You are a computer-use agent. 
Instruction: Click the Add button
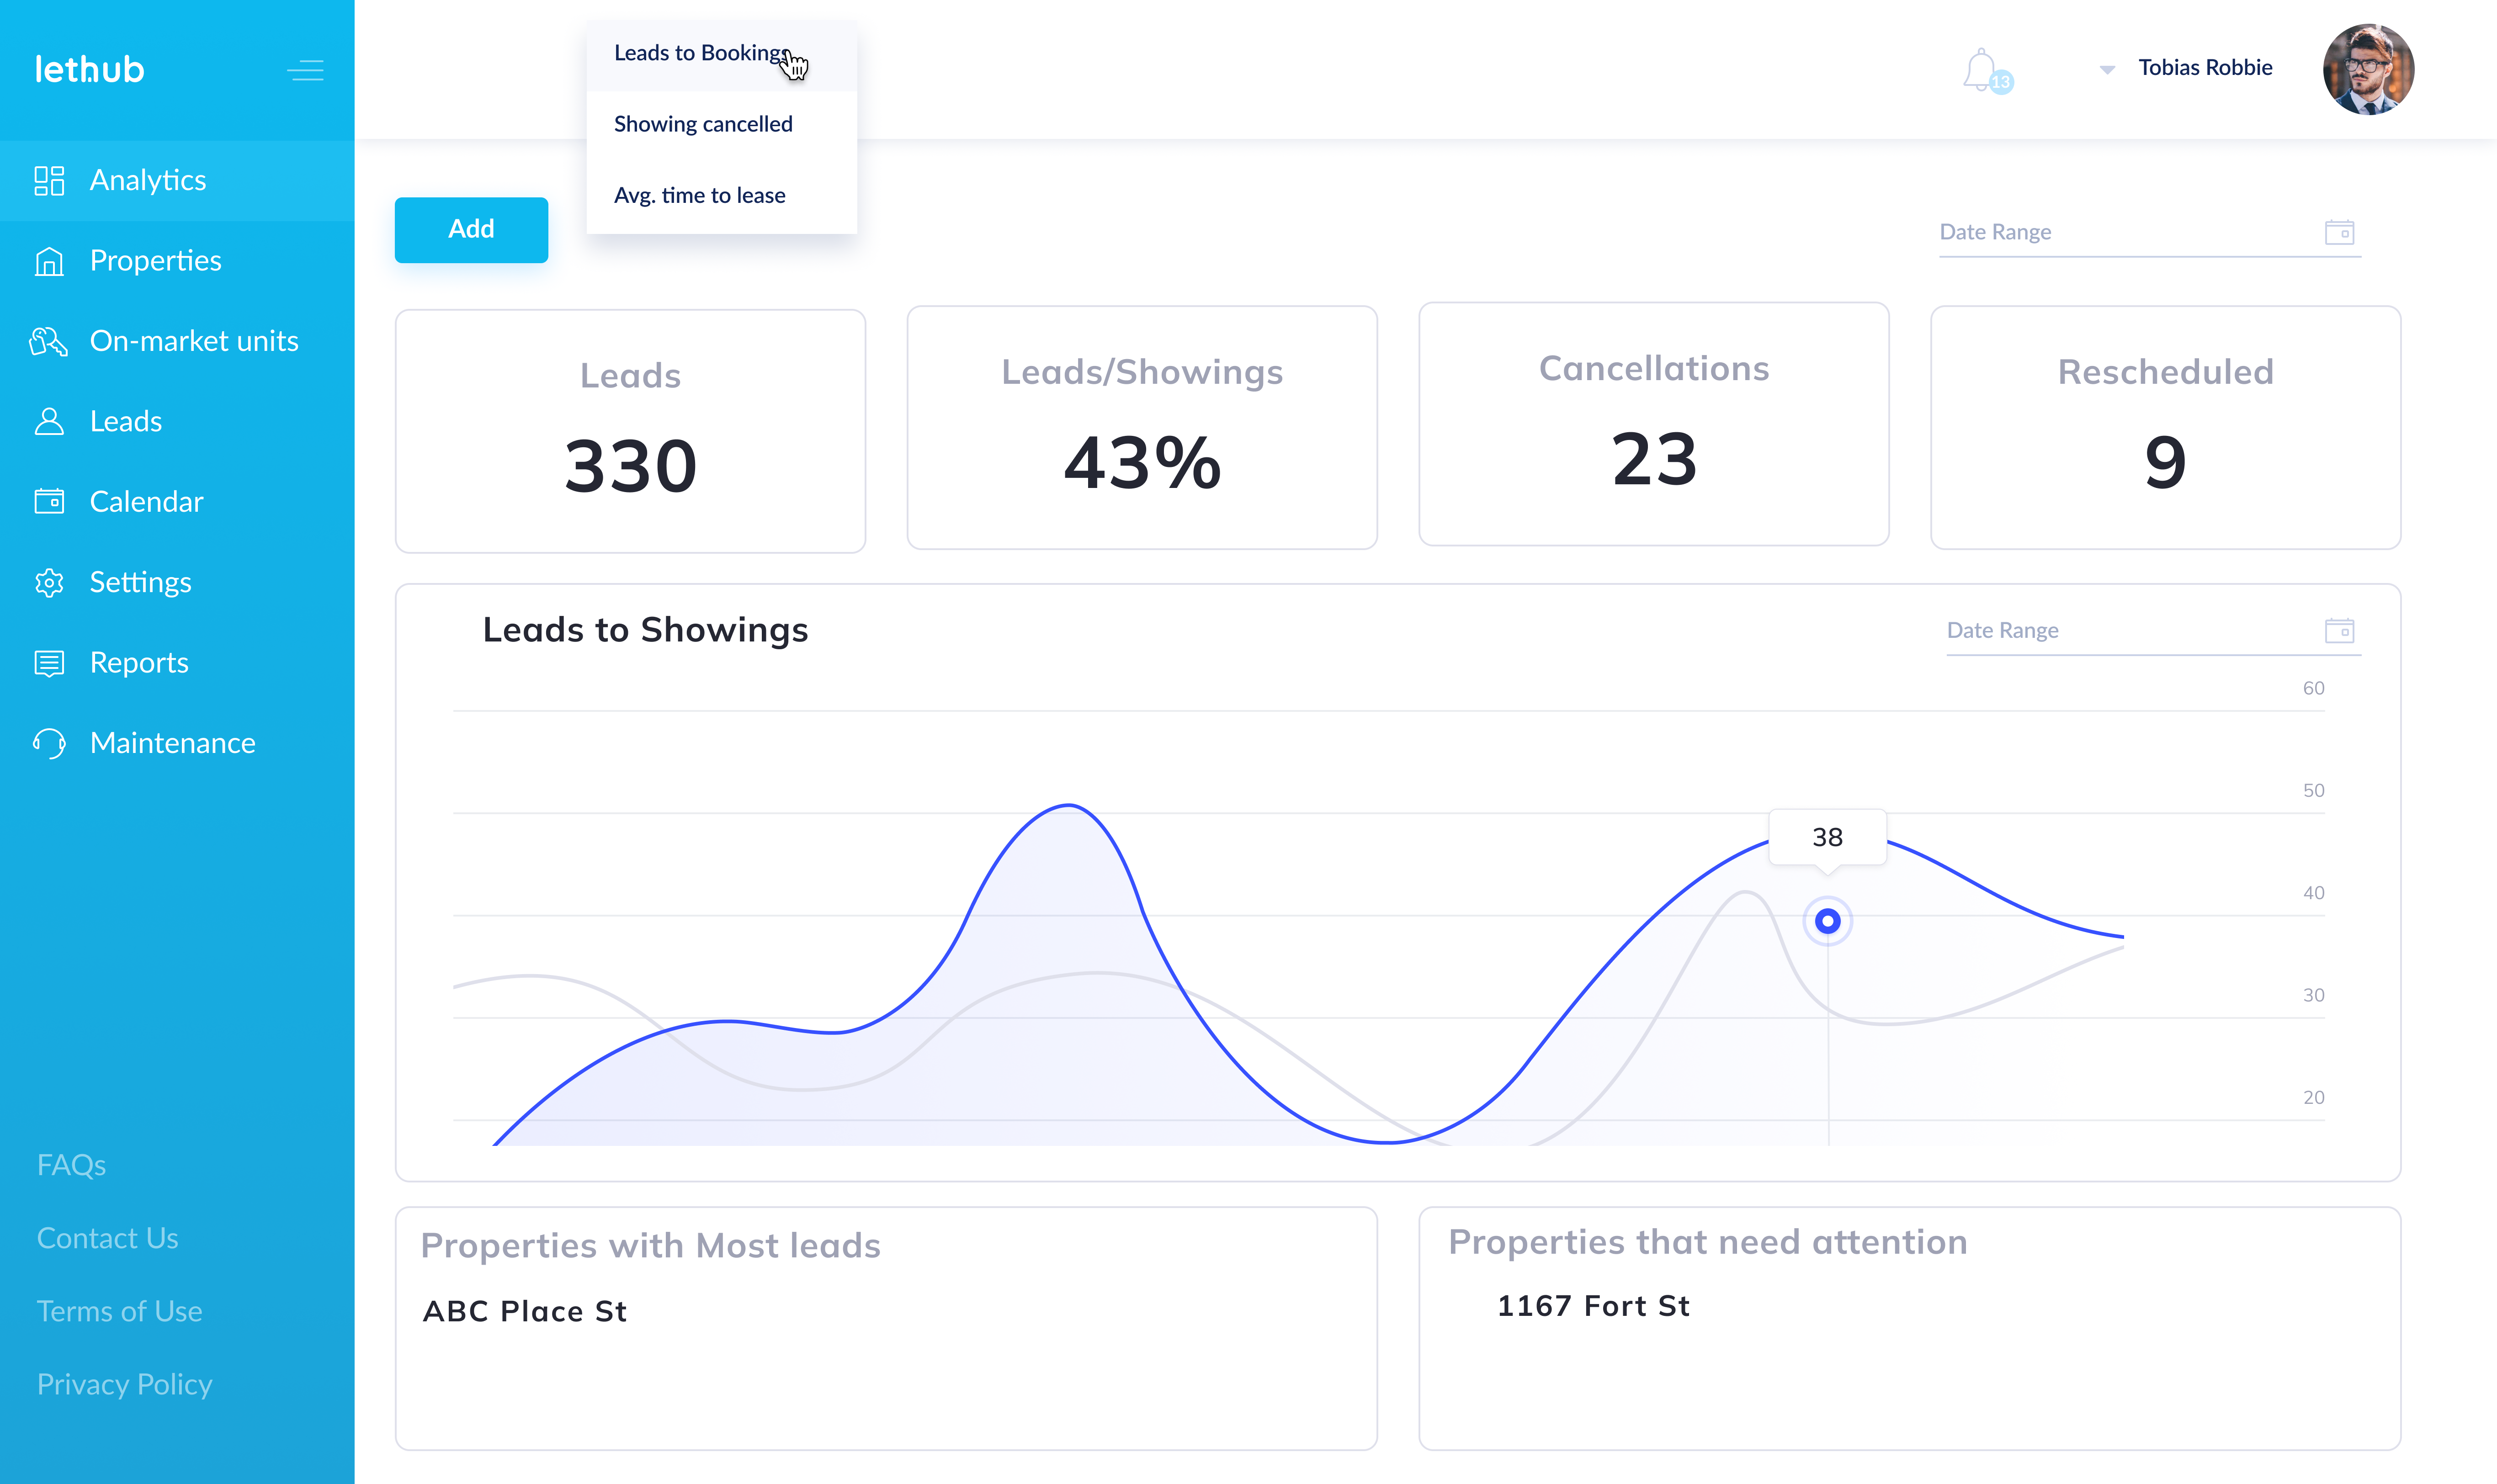tap(471, 229)
